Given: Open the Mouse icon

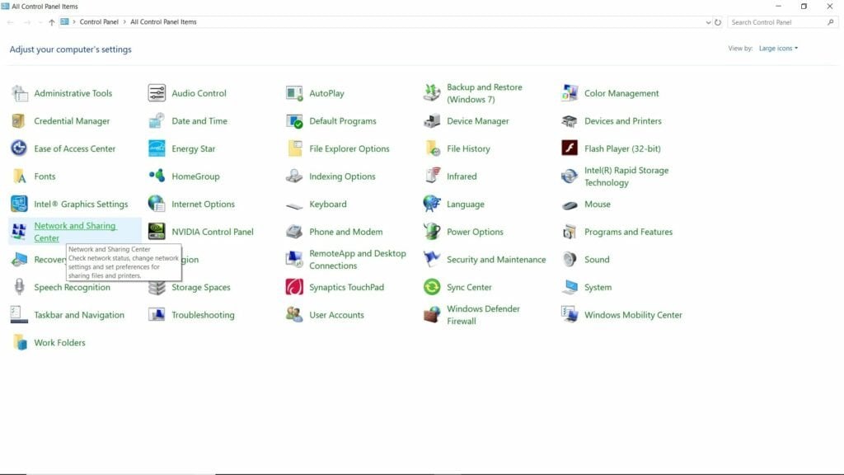Looking at the screenshot, I should click(x=570, y=205).
